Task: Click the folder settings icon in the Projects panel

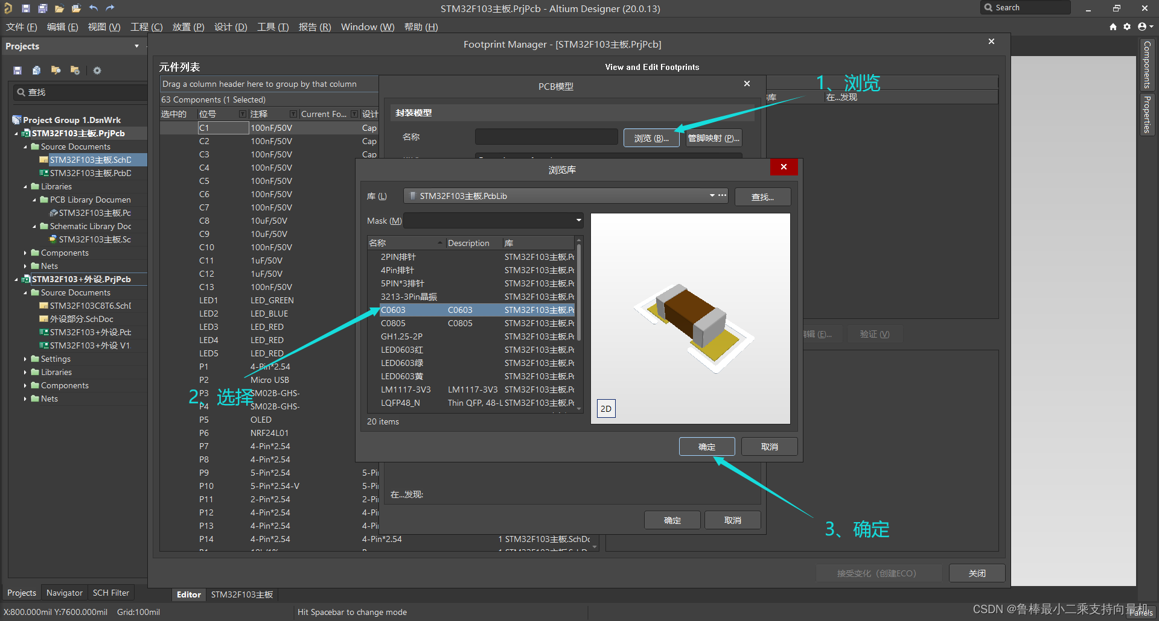Action: pos(75,71)
